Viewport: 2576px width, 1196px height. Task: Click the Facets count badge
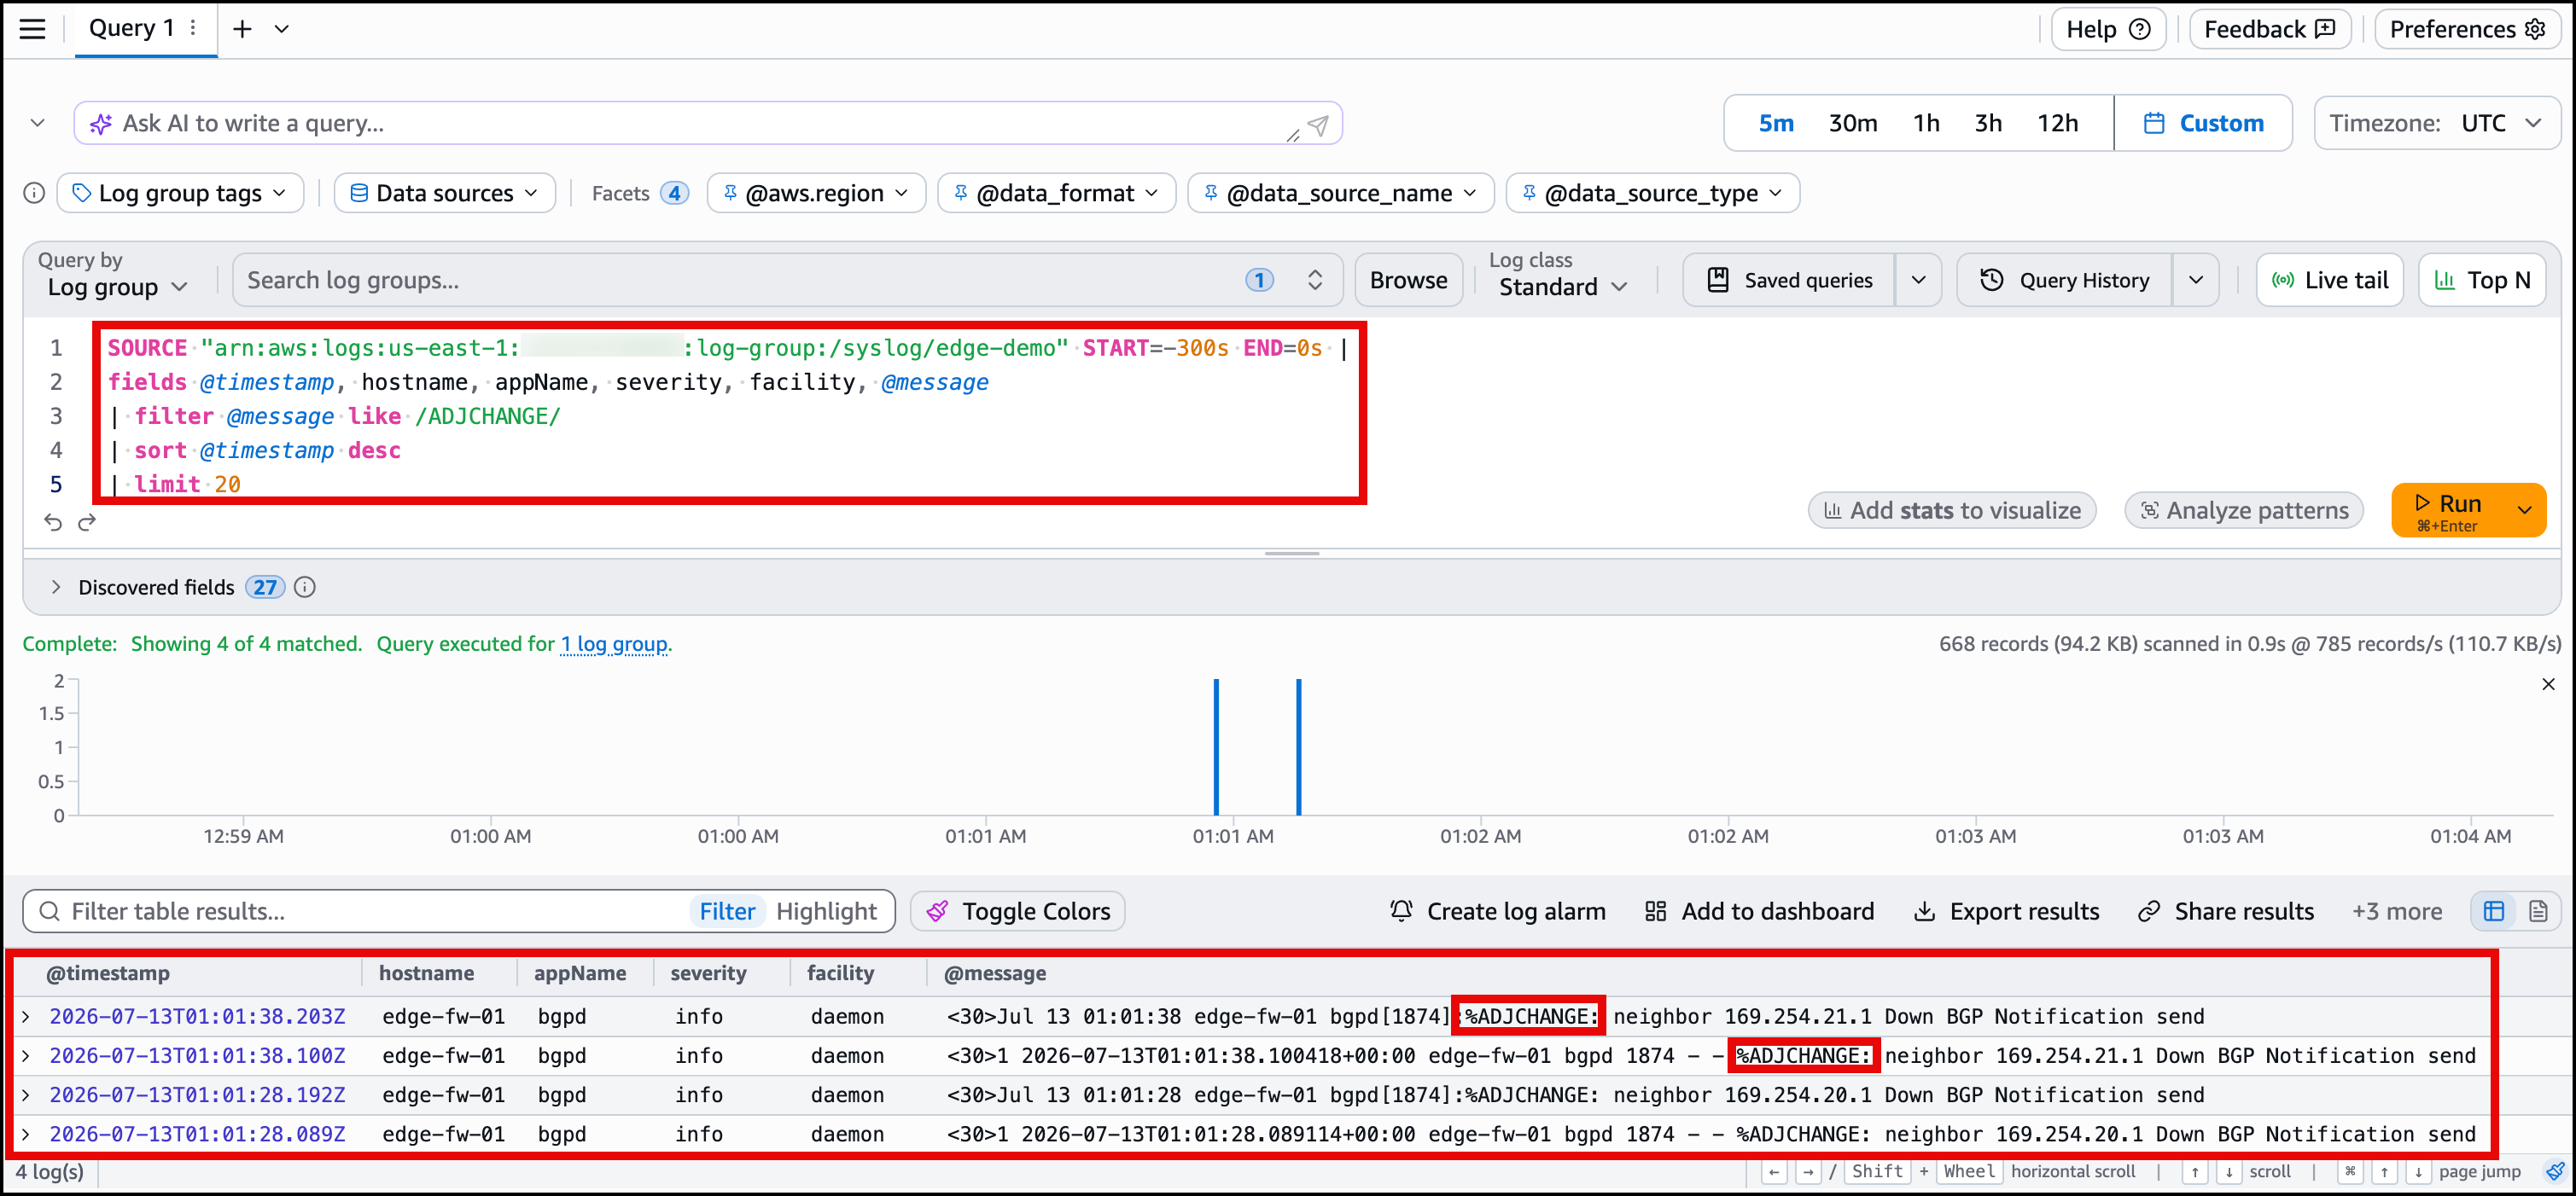click(x=675, y=193)
